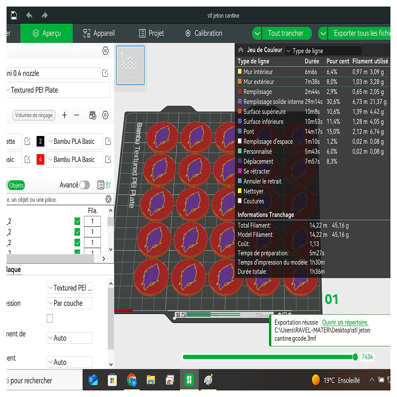Sync filaments from AMS icon
The image size is (397, 397).
tap(93, 115)
